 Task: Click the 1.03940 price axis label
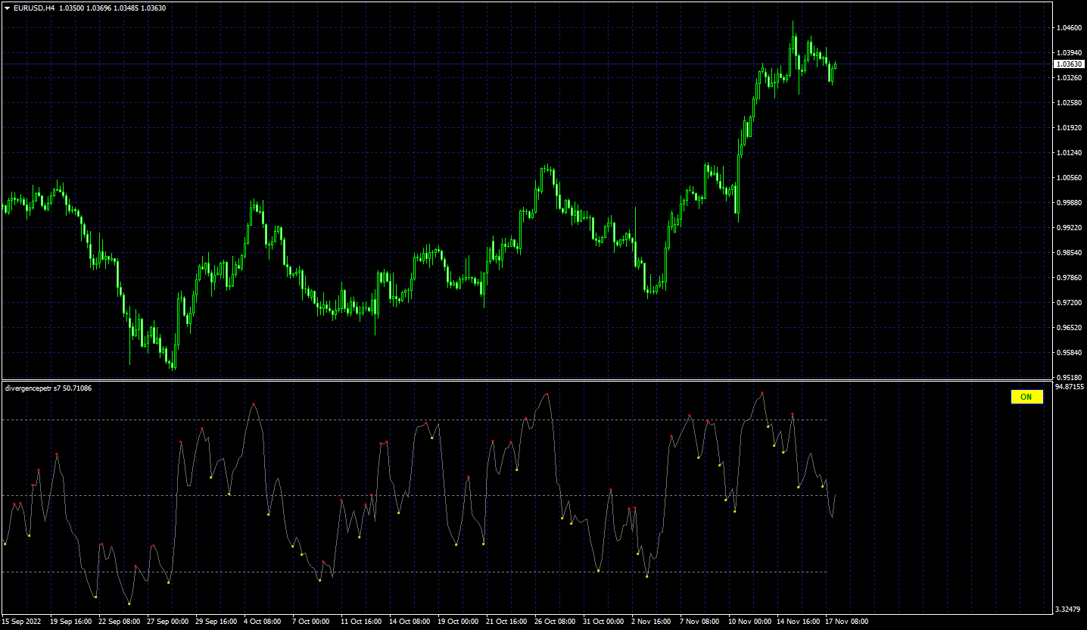pyautogui.click(x=1069, y=53)
